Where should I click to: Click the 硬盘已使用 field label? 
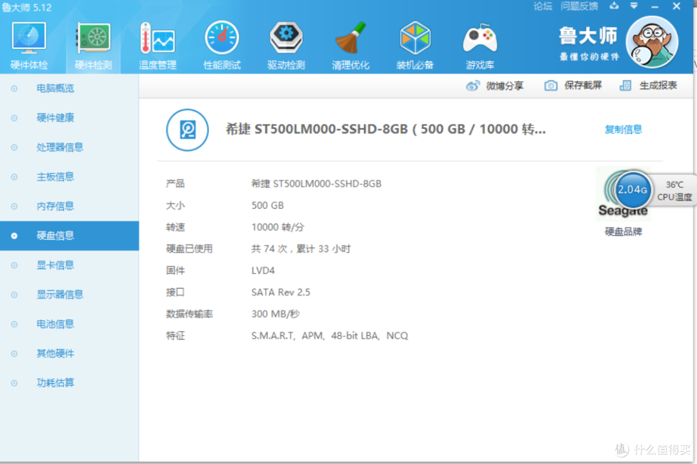click(189, 249)
